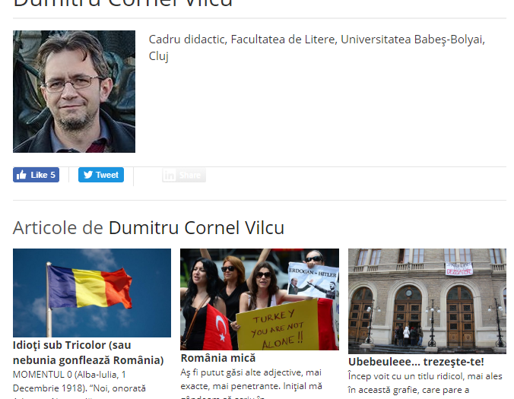Open the university building photo thumbnail

click(427, 301)
